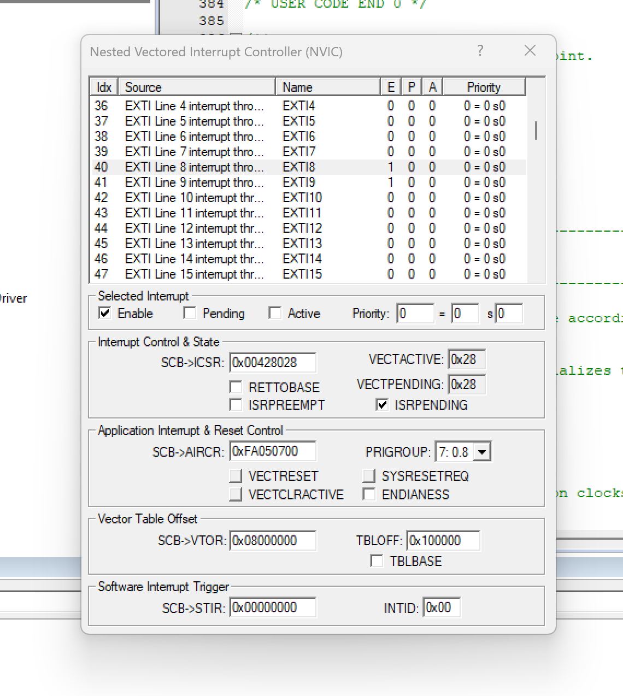623x696 pixels.
Task: Check the Pending checkbox for selected interrupt
Action: (190, 312)
